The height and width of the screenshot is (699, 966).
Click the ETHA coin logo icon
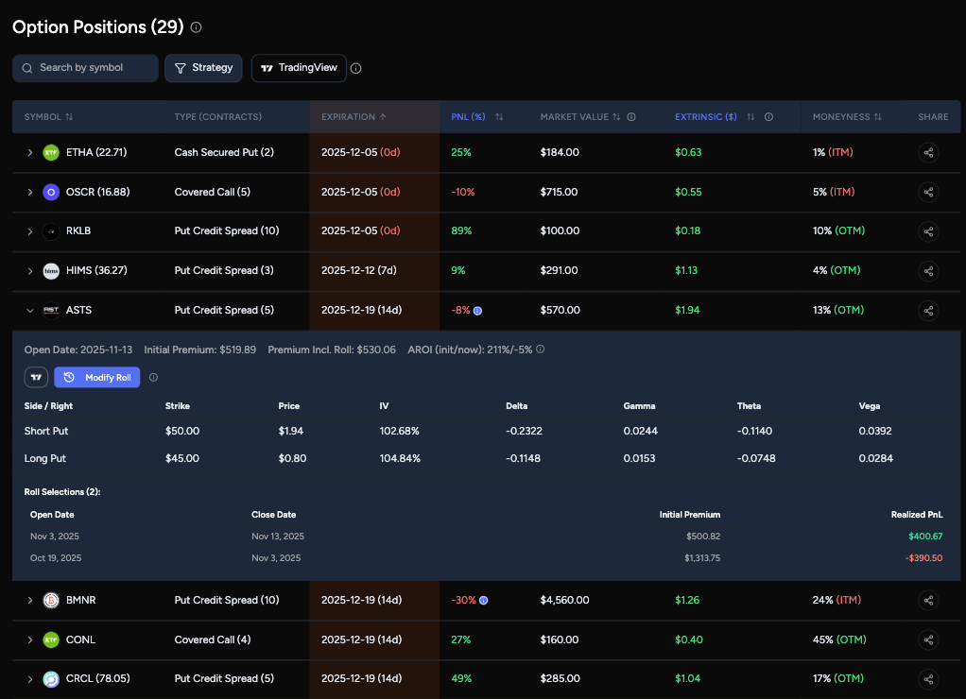pos(51,152)
